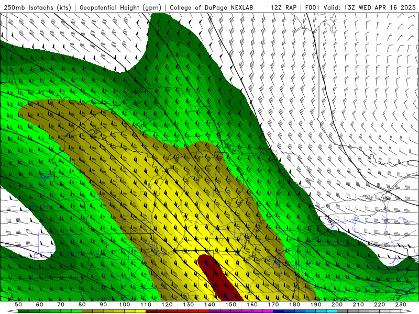Image resolution: width=419 pixels, height=314 pixels.
Task: Click the "Valid: 13Z WED APR 16 2025" text
Action: tap(370, 8)
